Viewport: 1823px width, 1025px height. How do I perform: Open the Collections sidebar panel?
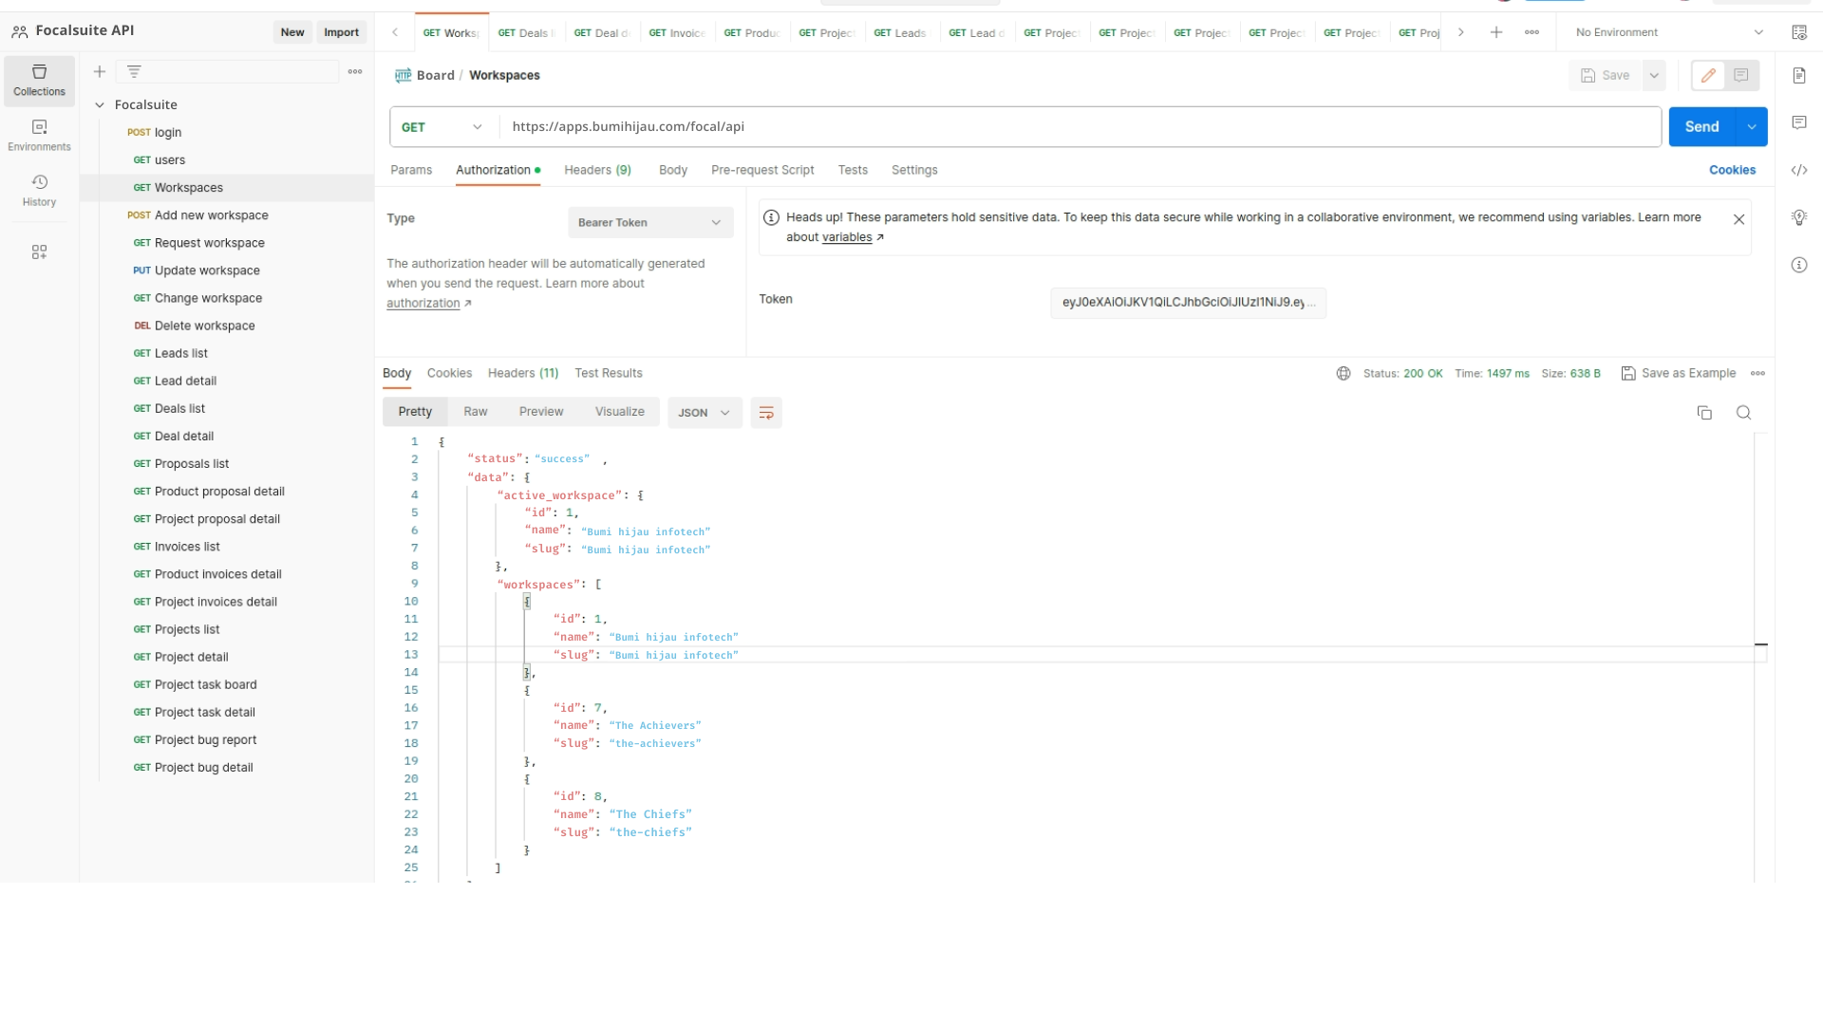(39, 80)
